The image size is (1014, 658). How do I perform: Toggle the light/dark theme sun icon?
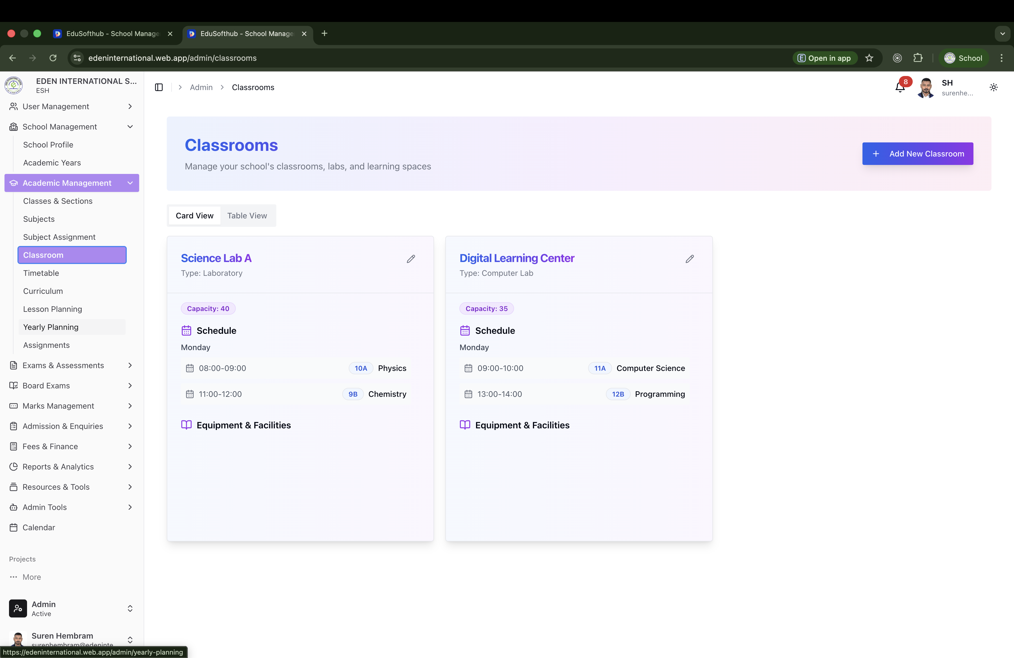993,87
